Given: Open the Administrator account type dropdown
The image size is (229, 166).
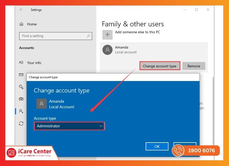Looking at the screenshot, I should (x=69, y=126).
